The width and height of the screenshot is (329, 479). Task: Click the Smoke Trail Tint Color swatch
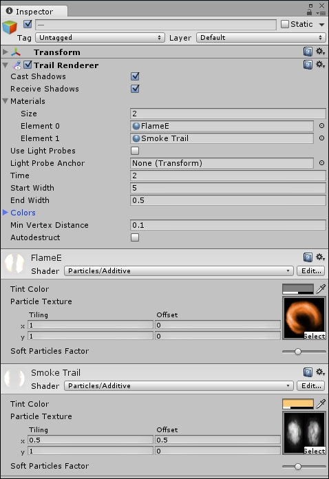pyautogui.click(x=298, y=404)
